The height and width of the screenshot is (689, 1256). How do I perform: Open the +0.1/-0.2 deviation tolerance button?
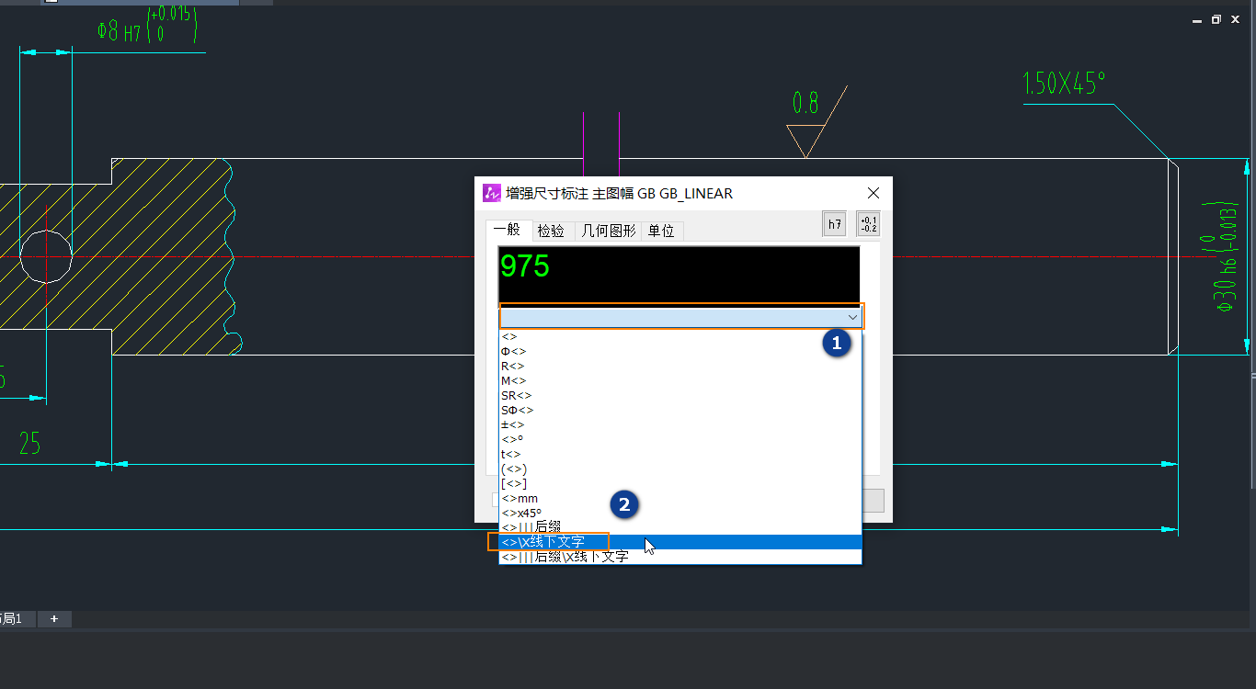pos(868,224)
